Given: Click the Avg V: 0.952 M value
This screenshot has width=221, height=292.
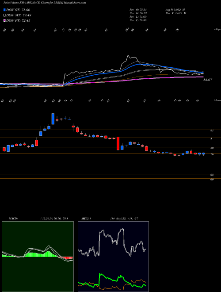Looking at the screenshot, I should (175, 9).
